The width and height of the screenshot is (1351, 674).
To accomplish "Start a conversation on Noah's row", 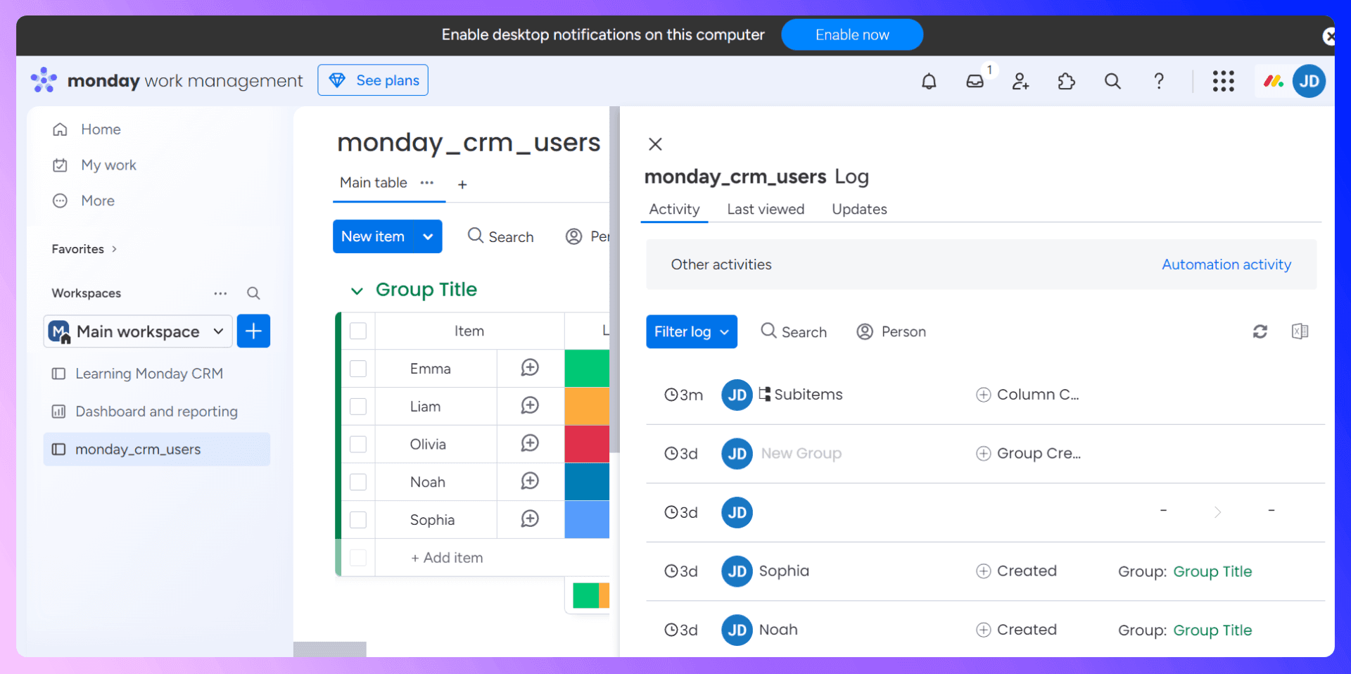I will click(530, 481).
